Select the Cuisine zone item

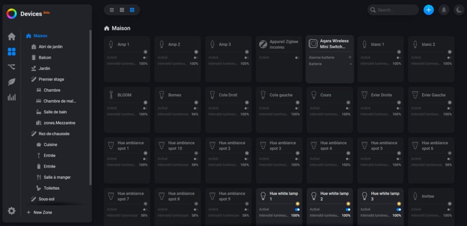50,144
